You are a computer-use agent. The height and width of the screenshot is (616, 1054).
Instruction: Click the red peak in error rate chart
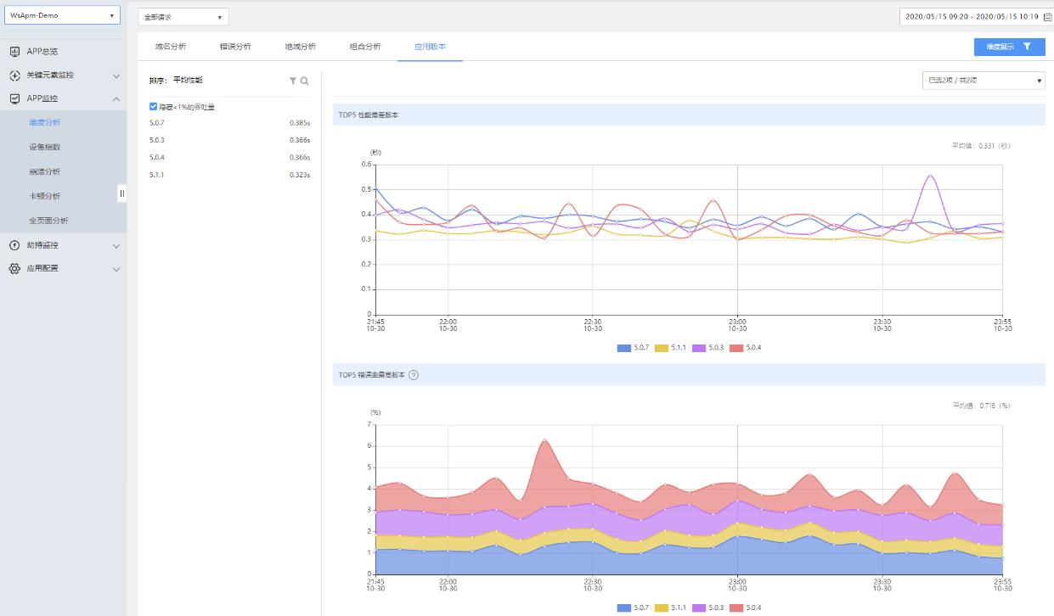click(544, 440)
